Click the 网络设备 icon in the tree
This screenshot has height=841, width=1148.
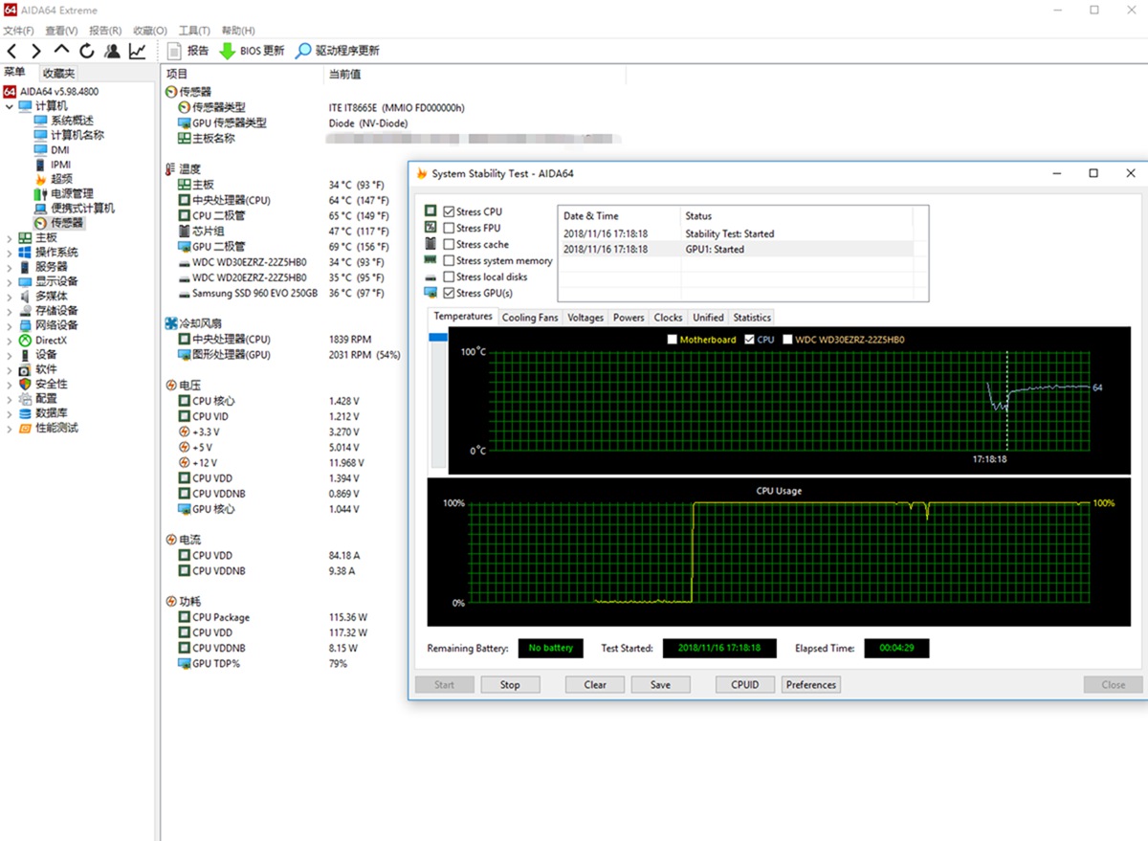click(x=25, y=325)
